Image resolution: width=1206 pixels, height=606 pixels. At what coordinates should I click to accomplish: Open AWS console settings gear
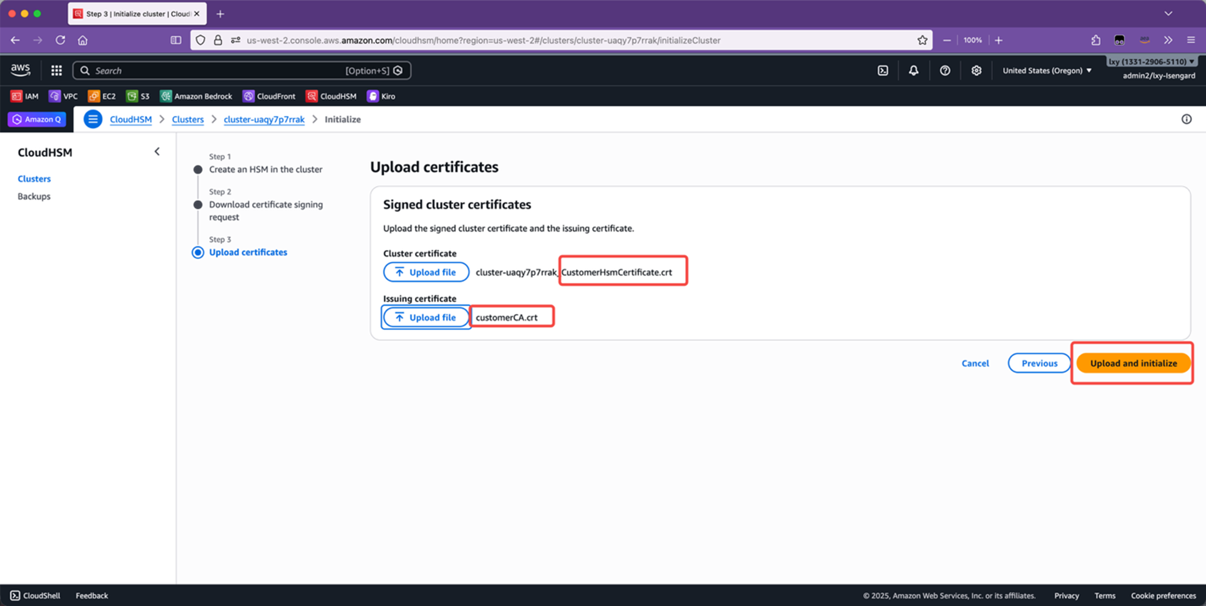click(975, 70)
